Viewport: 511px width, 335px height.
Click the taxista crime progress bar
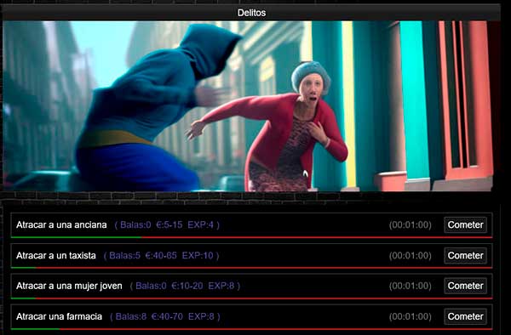click(x=251, y=268)
